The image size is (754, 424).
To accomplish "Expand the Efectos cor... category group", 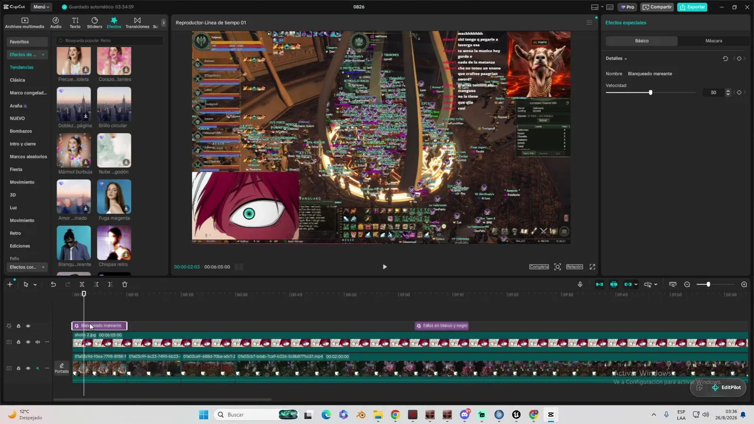I will (x=27, y=267).
